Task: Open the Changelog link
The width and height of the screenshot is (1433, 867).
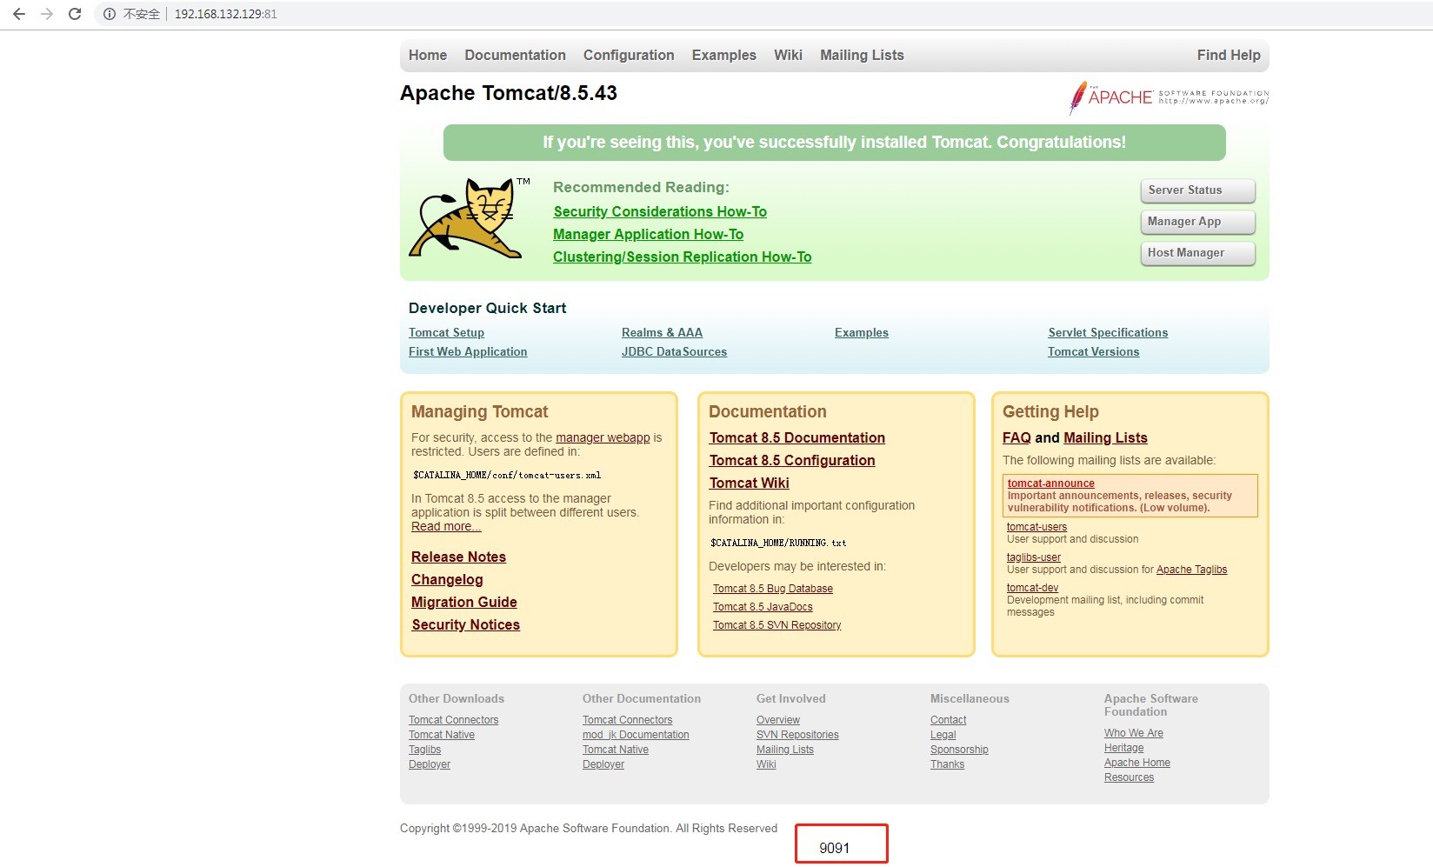Action: coord(447,579)
